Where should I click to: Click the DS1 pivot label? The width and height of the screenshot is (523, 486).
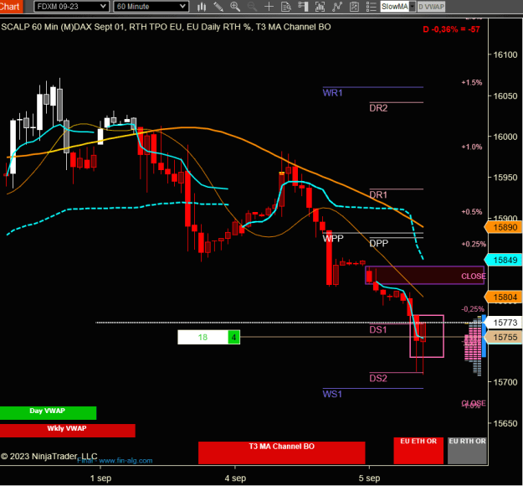pyautogui.click(x=378, y=330)
